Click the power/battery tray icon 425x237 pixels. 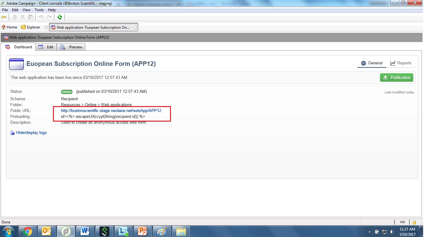[377, 232]
